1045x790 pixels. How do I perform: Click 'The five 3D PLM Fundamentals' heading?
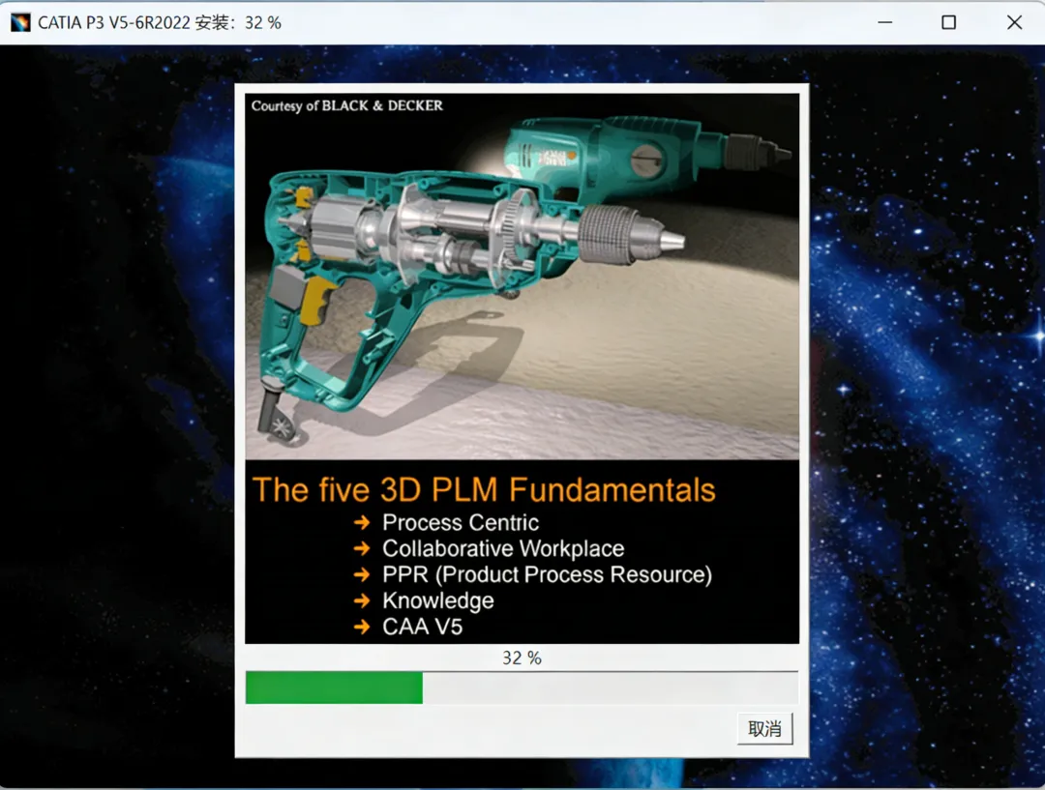click(x=484, y=489)
